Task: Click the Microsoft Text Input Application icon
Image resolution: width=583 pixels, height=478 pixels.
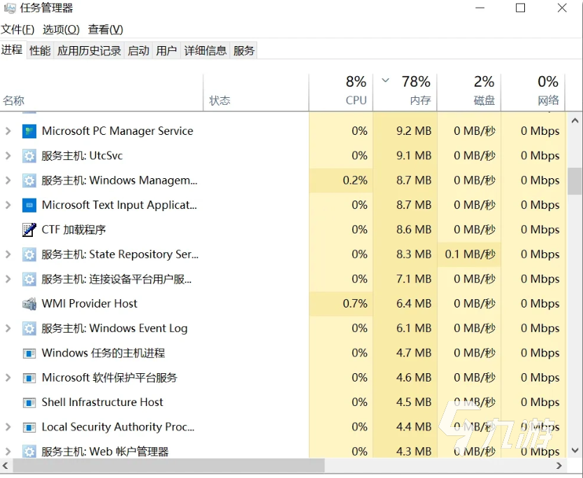Action: pos(29,205)
